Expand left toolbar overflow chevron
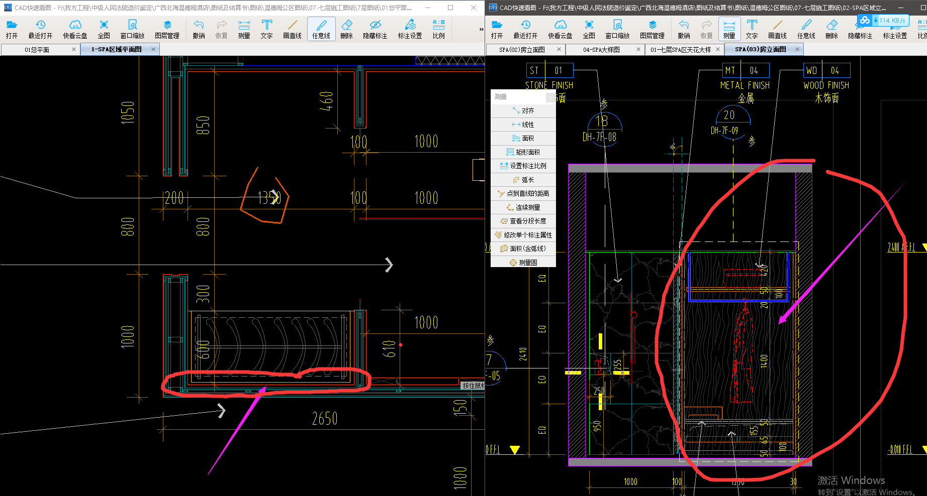Image resolution: width=927 pixels, height=496 pixels. [481, 29]
